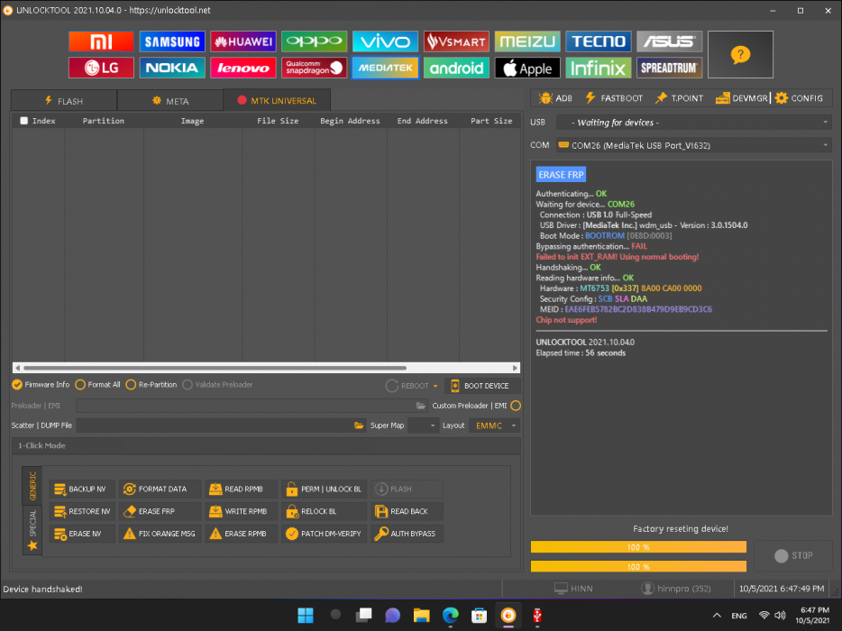
Task: Click the upper 100 % progress bar
Action: (x=638, y=546)
